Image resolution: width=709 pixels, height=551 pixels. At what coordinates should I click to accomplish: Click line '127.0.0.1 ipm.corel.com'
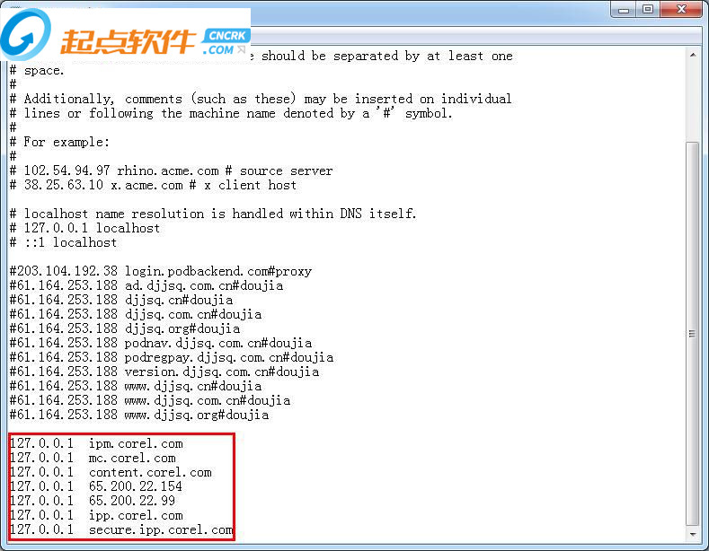[96, 443]
